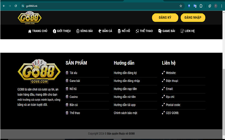Click the large GO88 footer logo
225x140 pixels.
click(x=39, y=71)
